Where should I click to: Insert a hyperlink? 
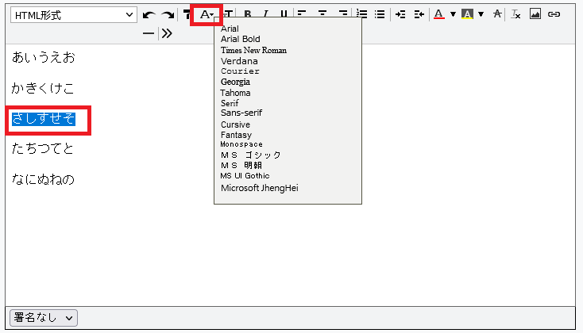554,14
